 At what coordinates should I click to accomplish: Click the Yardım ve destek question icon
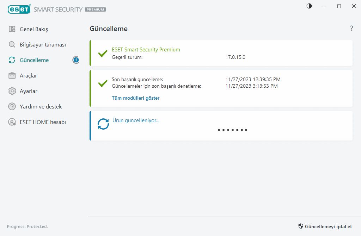tap(12, 107)
